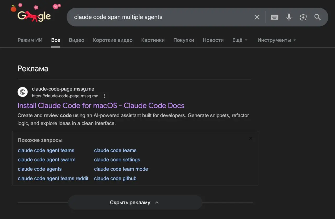Open the claude code agents suggestion

click(x=40, y=169)
